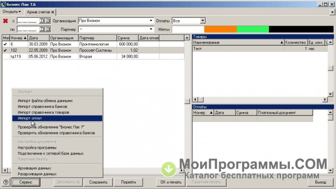Image resolution: width=336 pixels, height=189 pixels.
Task: Select the orange label color swatch
Action: (220, 29)
